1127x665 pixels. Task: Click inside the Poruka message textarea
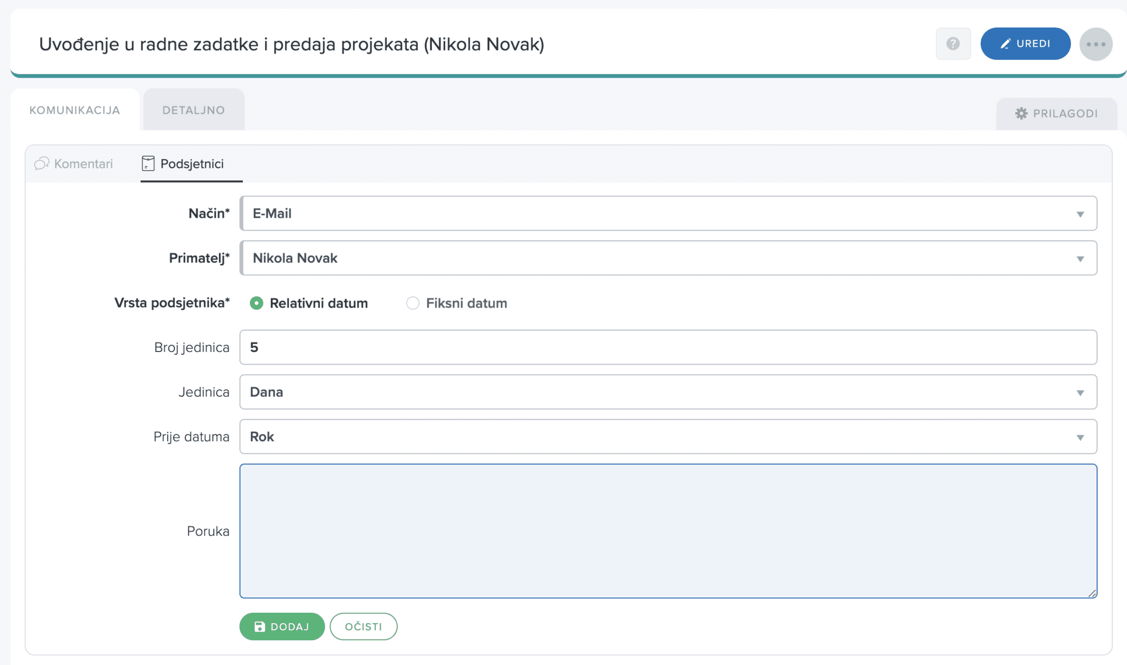tap(668, 531)
